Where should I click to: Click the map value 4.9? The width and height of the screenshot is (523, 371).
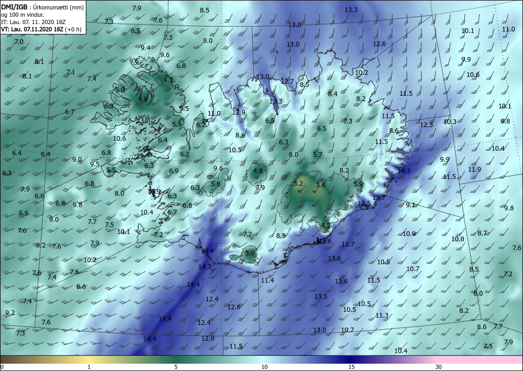143,99
